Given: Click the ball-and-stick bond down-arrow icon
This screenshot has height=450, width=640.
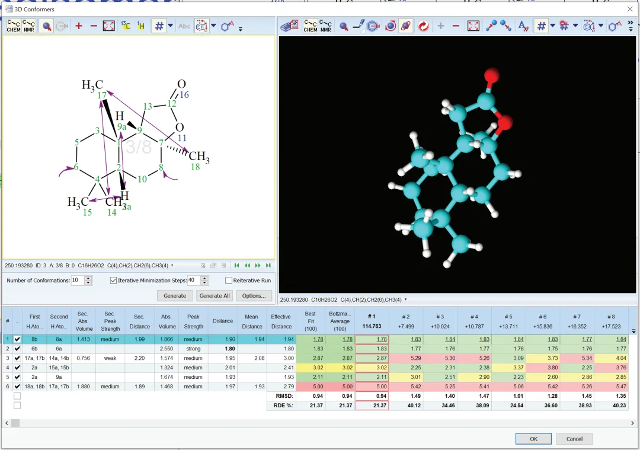Looking at the screenshot, I should click(505, 26).
